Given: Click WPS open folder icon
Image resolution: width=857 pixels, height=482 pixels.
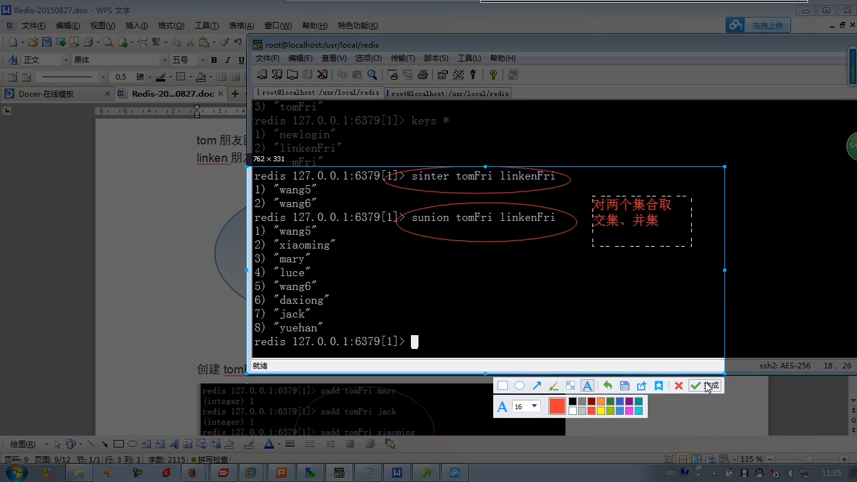Looking at the screenshot, I should (33, 42).
